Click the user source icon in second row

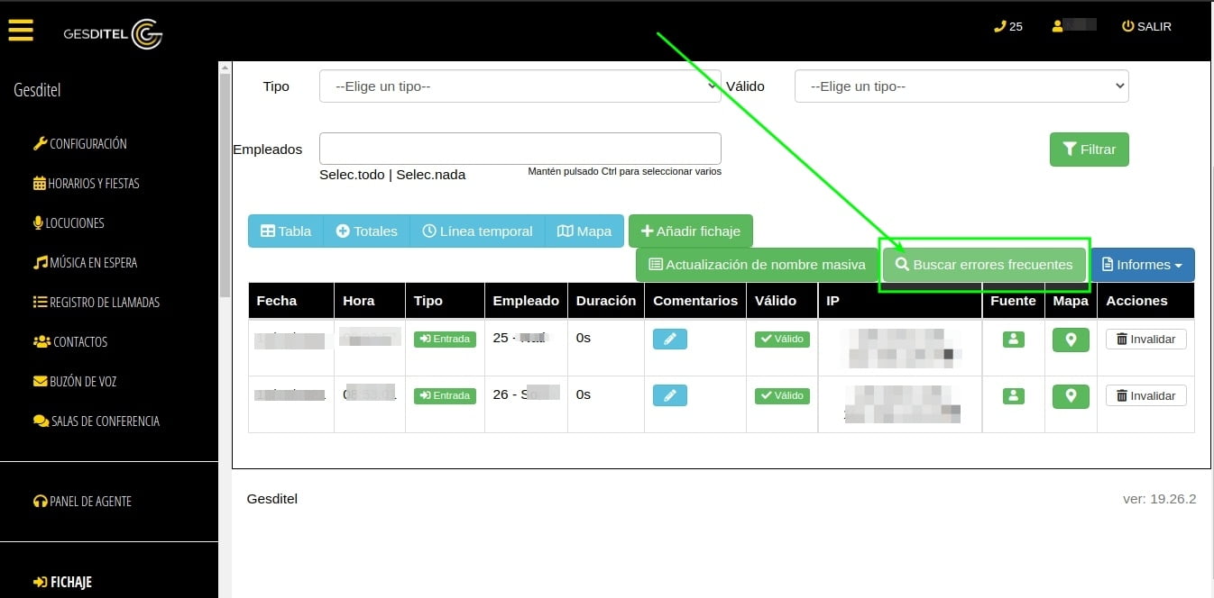[1013, 395]
